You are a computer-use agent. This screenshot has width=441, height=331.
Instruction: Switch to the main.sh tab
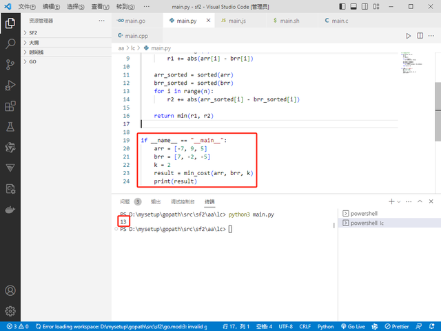[292, 21]
